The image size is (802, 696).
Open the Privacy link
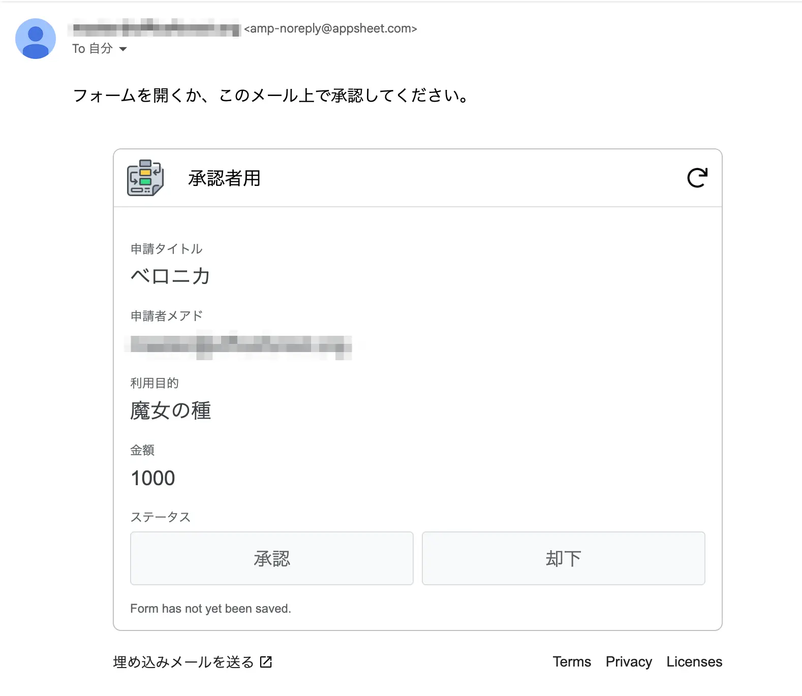coord(629,661)
